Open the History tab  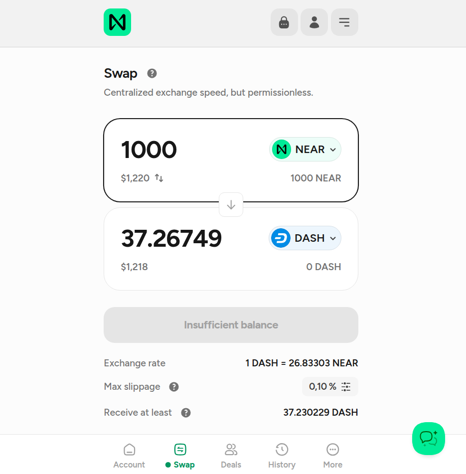click(x=282, y=456)
